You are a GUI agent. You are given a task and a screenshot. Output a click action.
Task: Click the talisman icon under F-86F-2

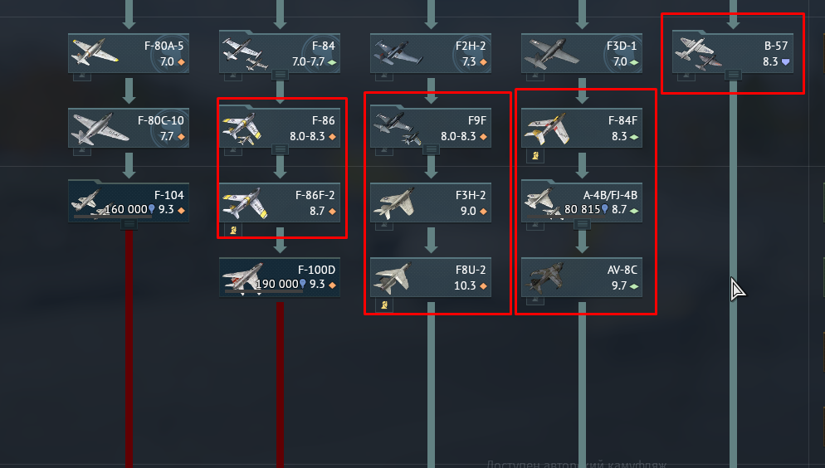pyautogui.click(x=233, y=230)
